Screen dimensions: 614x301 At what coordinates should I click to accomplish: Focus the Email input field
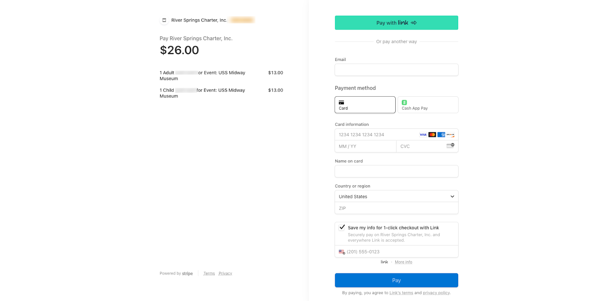(x=396, y=70)
